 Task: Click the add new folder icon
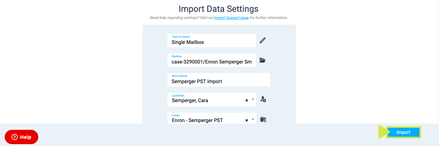pos(263,120)
